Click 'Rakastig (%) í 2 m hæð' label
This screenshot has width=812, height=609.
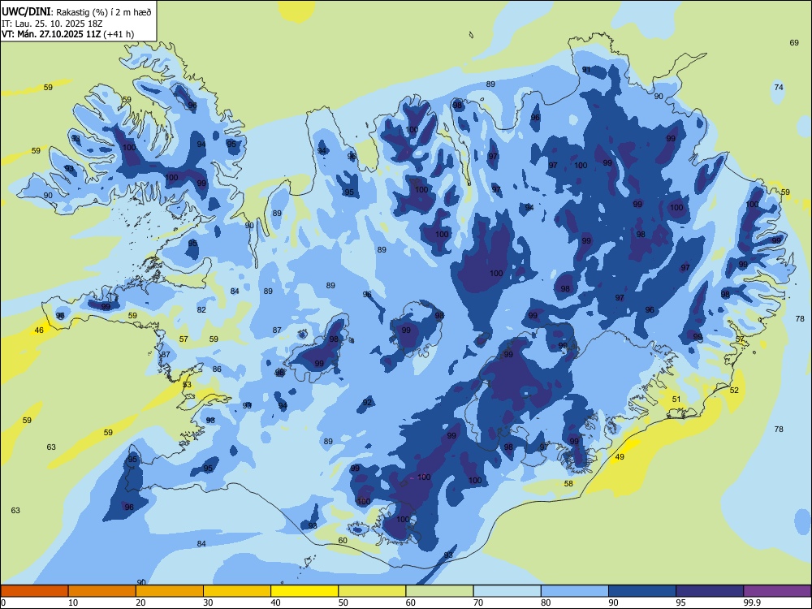104,12
